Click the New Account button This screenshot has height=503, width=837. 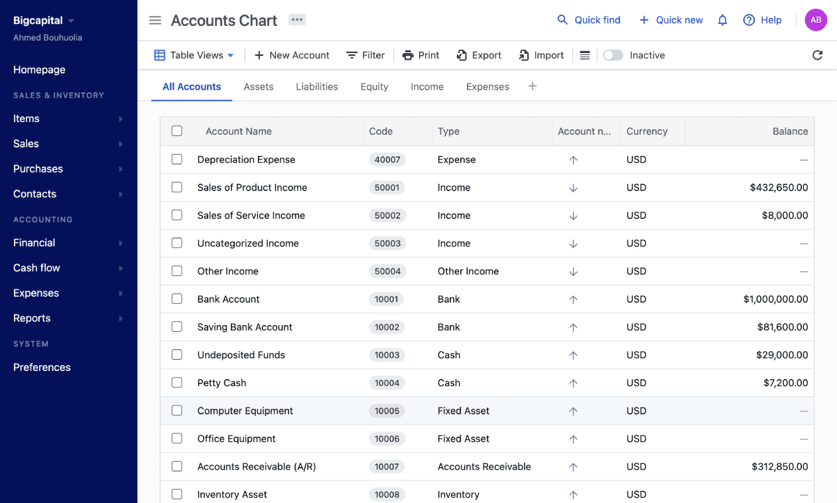[x=292, y=55]
